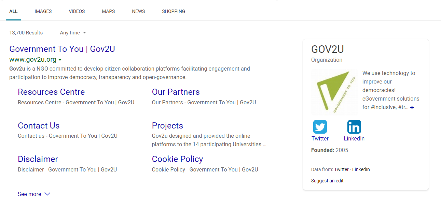441x210 pixels.
Task: Open the Disclaimer sitelink
Action: point(38,159)
